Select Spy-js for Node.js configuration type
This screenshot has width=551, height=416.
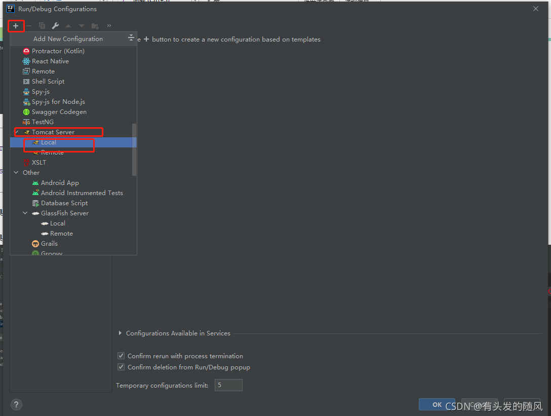point(73,102)
